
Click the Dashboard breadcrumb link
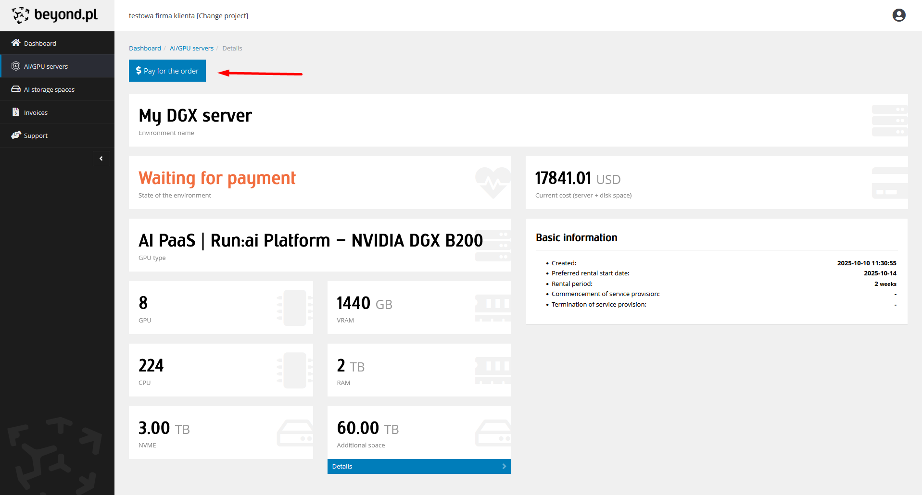(145, 48)
